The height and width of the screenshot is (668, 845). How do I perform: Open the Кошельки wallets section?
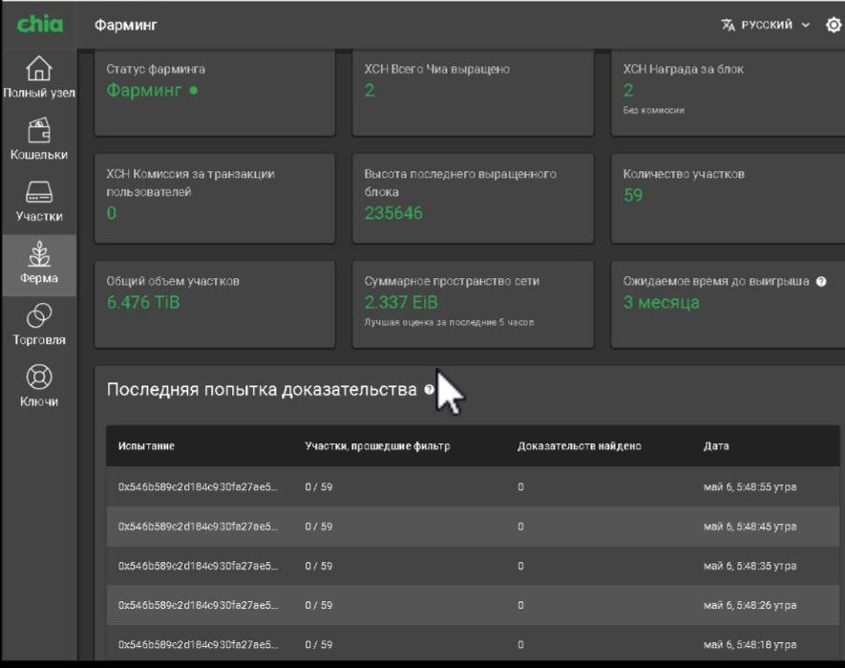click(x=39, y=140)
